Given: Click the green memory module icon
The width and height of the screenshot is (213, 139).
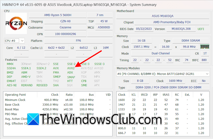Looking at the screenshot, I should [204, 47].
